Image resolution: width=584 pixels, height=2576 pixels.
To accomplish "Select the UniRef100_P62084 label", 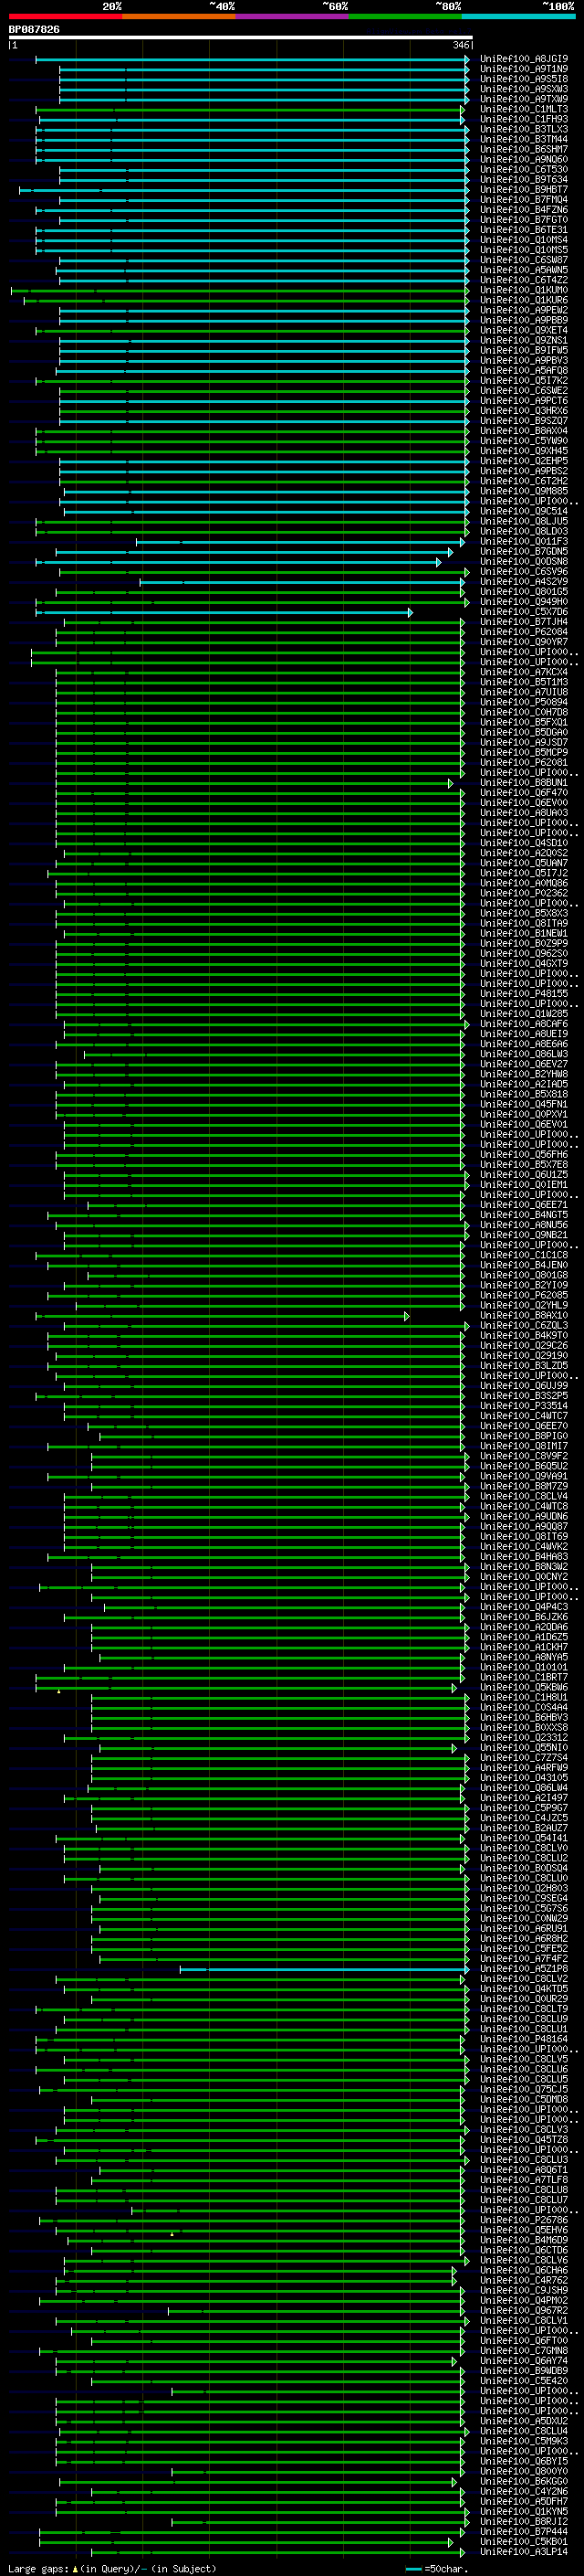I will tap(524, 632).
